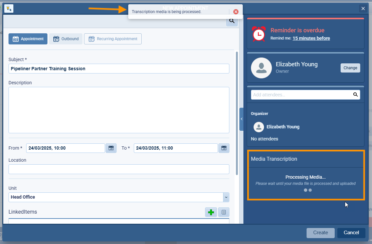This screenshot has height=244, width=372.
Task: Click the attendee search magnifier icon
Action: tap(355, 95)
